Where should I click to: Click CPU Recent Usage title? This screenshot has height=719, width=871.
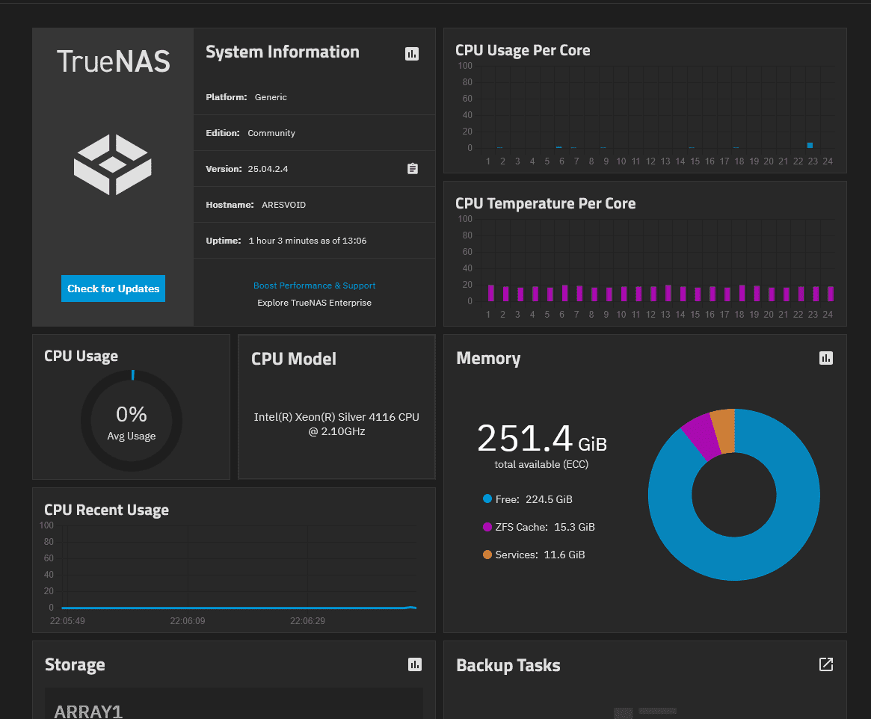107,510
